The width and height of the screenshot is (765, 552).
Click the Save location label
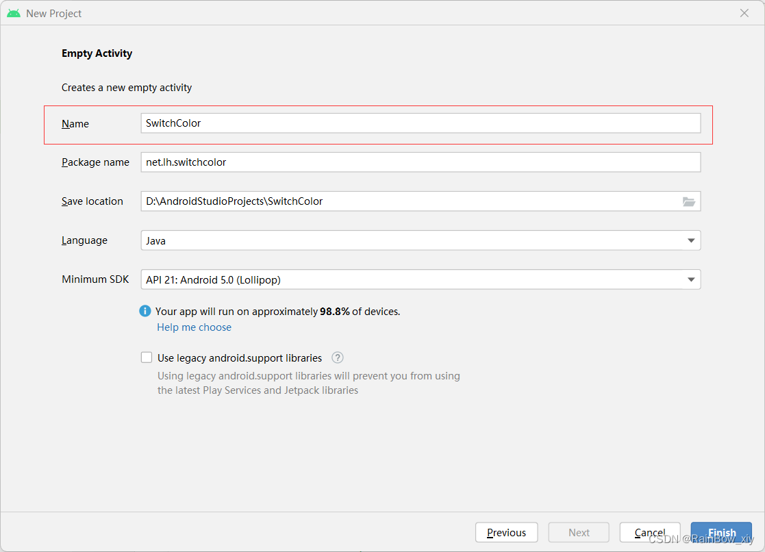point(92,201)
